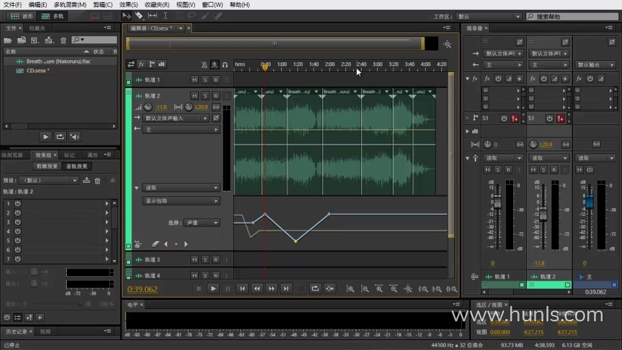Arm track 轨道 3 for recording
The width and height of the screenshot is (622, 350).
[x=215, y=260]
